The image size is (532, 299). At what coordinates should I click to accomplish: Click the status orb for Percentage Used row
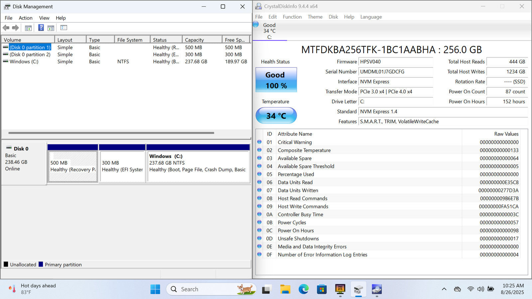(x=259, y=174)
